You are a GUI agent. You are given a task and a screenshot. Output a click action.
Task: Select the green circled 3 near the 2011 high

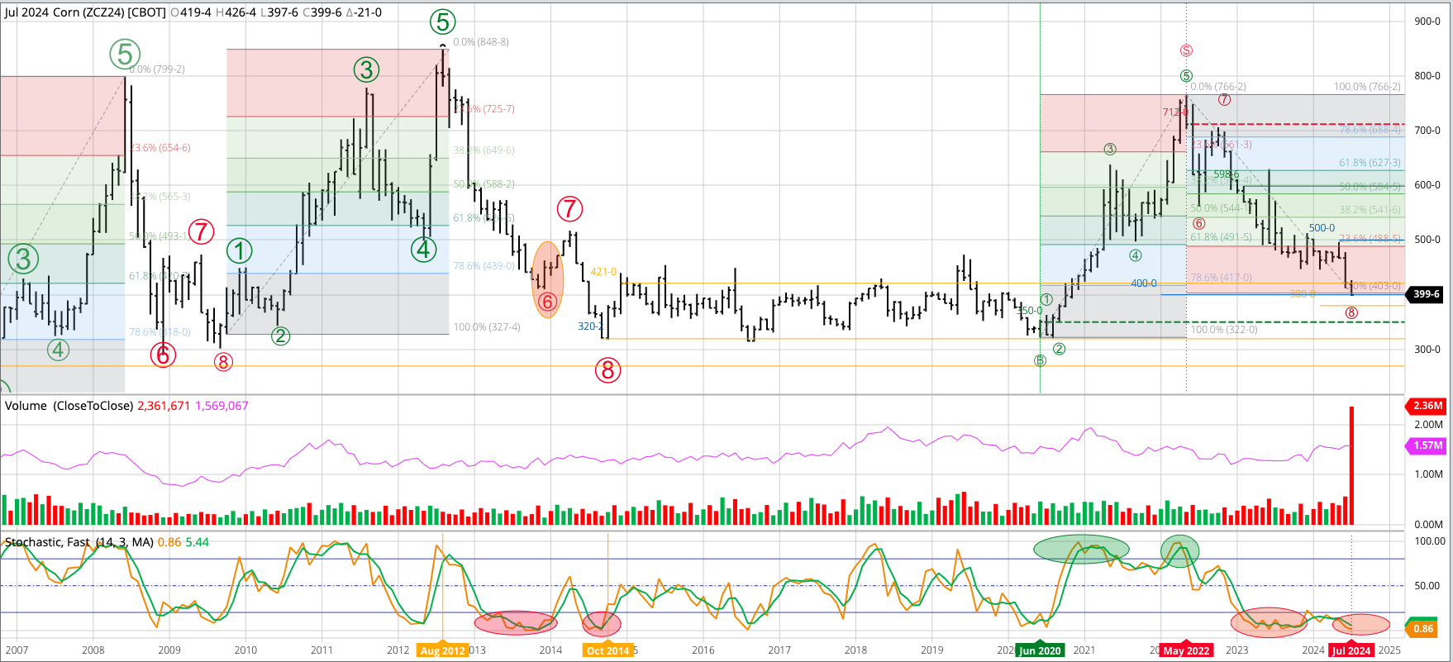[366, 70]
